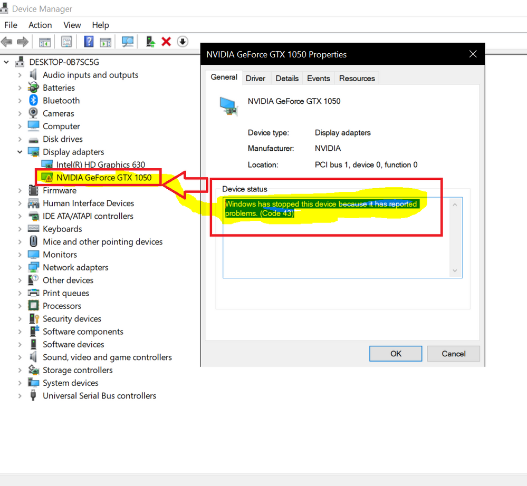Open the File menu
Viewport: 527px width, 486px height.
[x=11, y=25]
